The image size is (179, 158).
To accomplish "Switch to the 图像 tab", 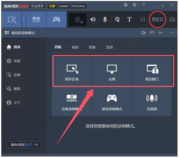I will (x=92, y=47).
